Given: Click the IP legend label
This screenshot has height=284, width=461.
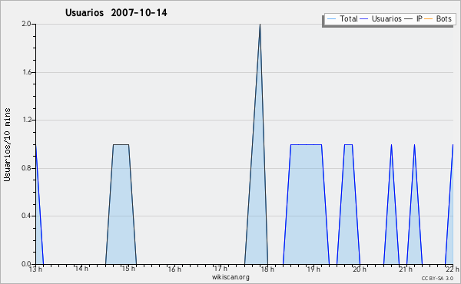Looking at the screenshot, I should (x=420, y=18).
